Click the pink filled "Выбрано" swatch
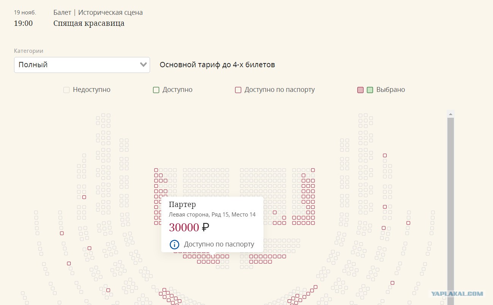This screenshot has height=305, width=493. [360, 90]
